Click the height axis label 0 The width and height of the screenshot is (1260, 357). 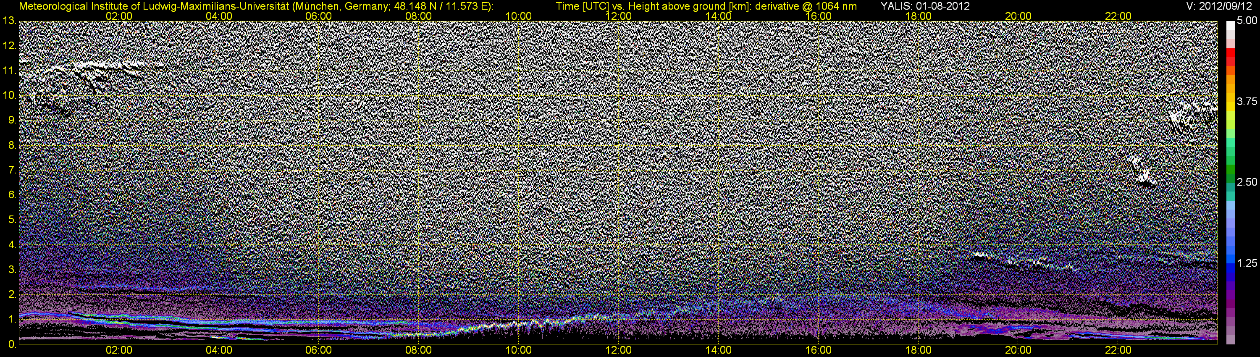[x=12, y=344]
